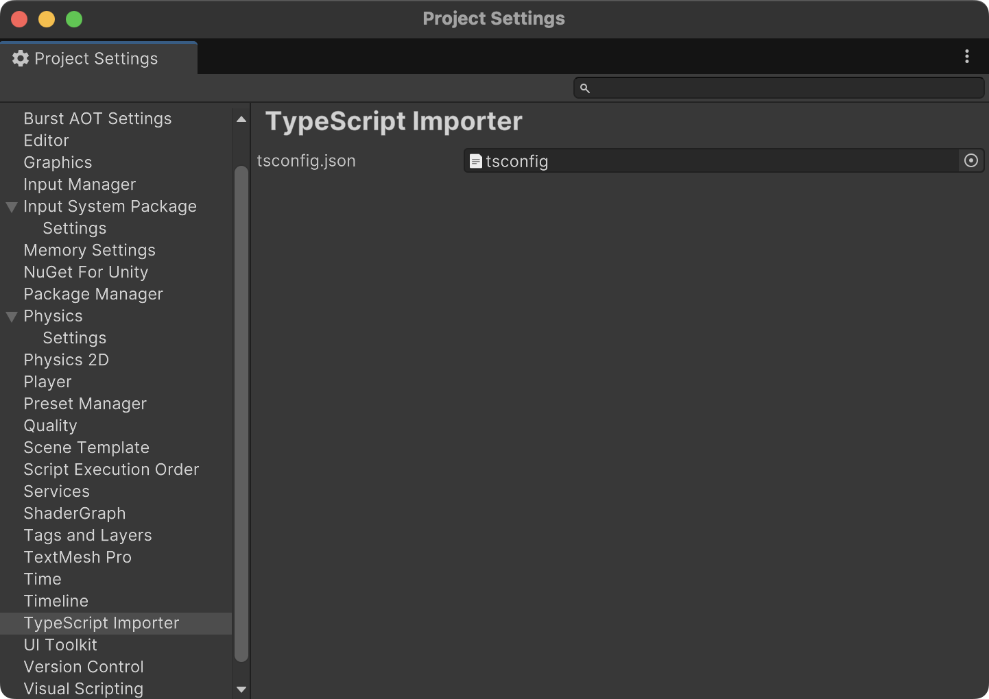Open the three-dot window options menu

coord(966,56)
